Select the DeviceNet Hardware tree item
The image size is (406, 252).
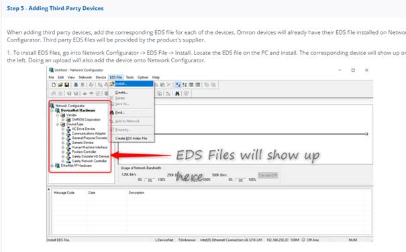tap(78, 111)
